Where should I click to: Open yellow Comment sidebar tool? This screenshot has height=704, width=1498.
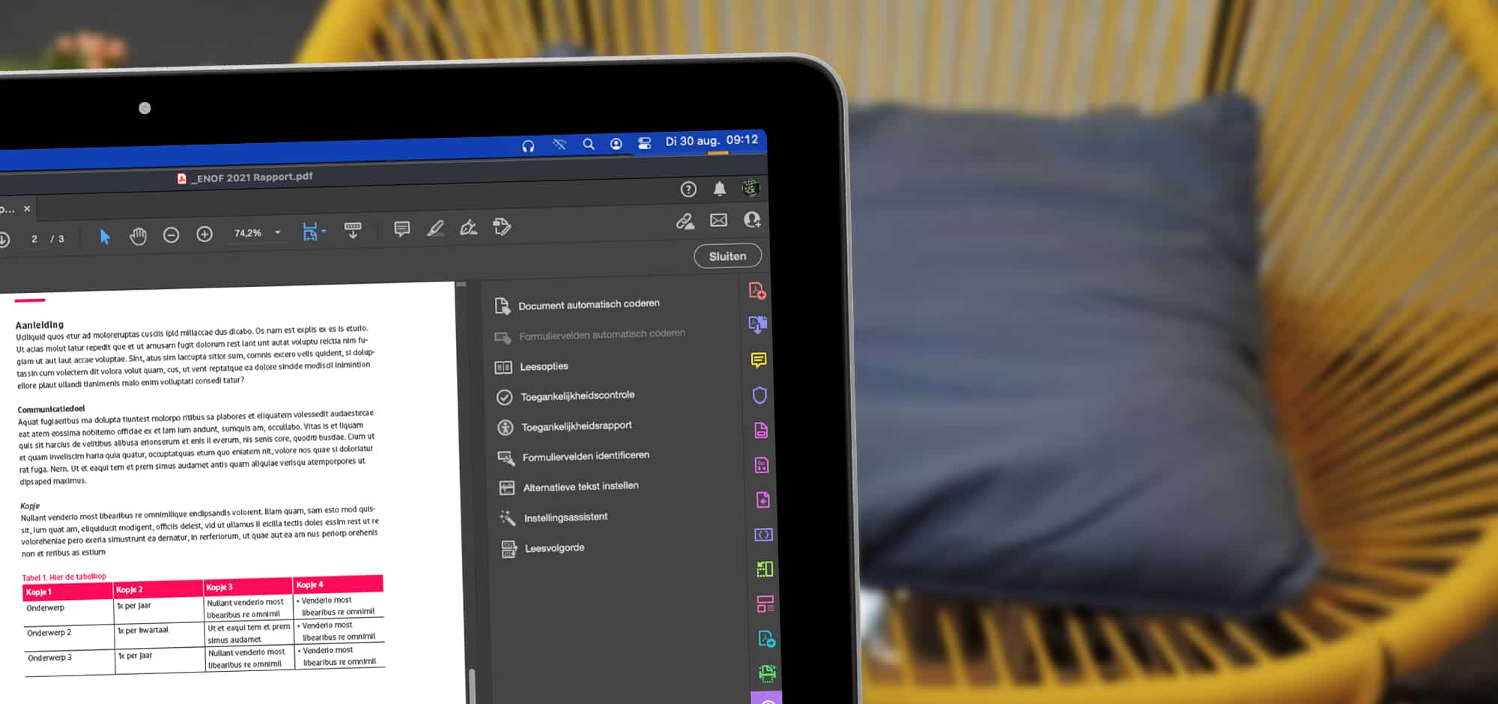pos(758,360)
